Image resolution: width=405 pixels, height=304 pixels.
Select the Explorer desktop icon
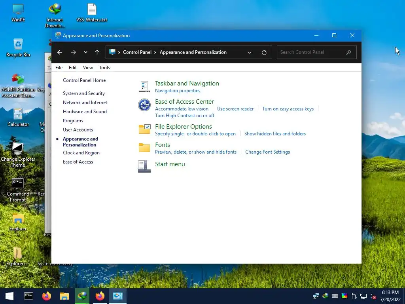click(18, 222)
